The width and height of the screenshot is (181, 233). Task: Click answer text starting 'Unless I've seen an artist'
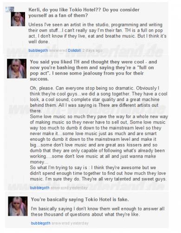(x=97, y=33)
